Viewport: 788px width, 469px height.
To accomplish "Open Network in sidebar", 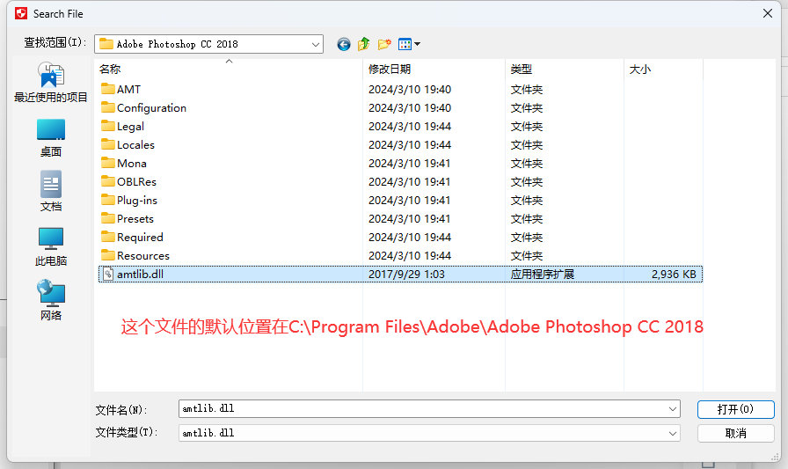I will coord(51,301).
